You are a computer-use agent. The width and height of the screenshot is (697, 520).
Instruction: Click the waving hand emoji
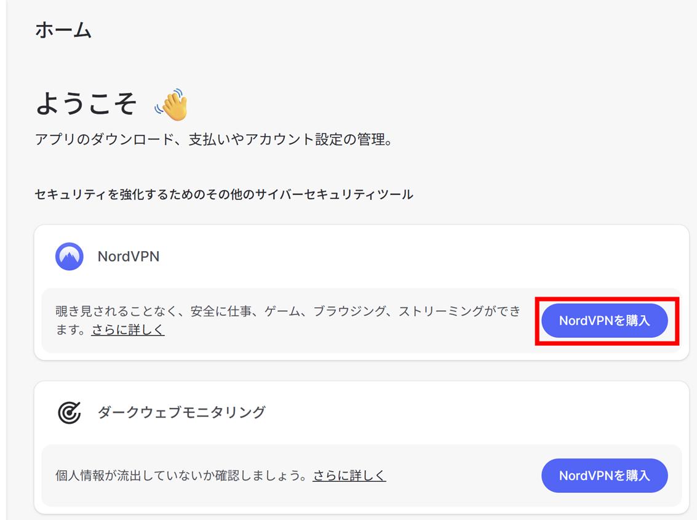coord(172,105)
